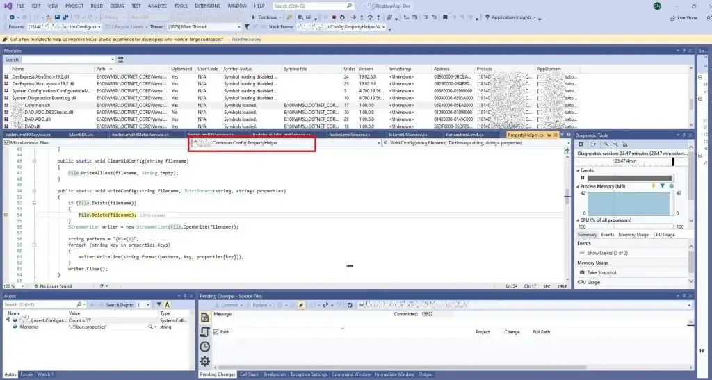Click the magnifier visualizer for filename value

coord(150,327)
